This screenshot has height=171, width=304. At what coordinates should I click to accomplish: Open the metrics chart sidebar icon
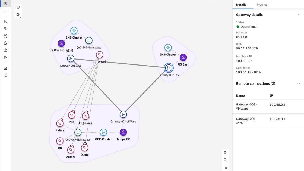(6, 68)
